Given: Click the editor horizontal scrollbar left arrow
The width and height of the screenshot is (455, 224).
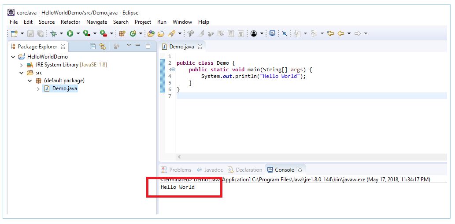Looking at the screenshot, I should 179,157.
